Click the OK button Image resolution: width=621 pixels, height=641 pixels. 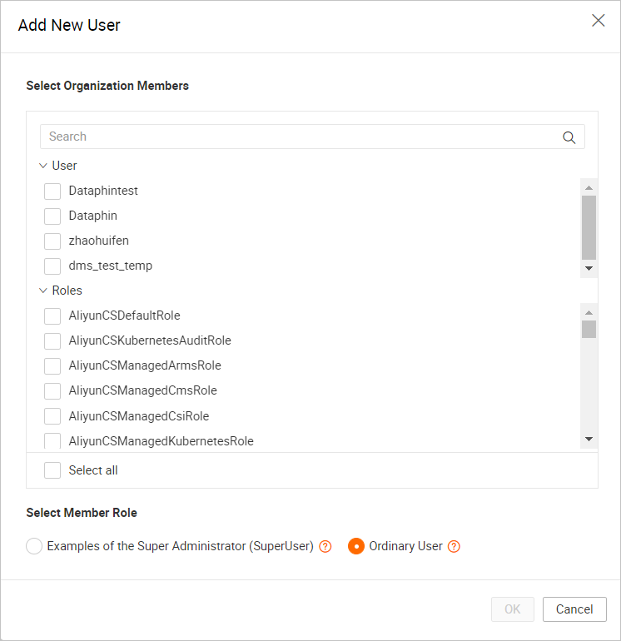513,609
